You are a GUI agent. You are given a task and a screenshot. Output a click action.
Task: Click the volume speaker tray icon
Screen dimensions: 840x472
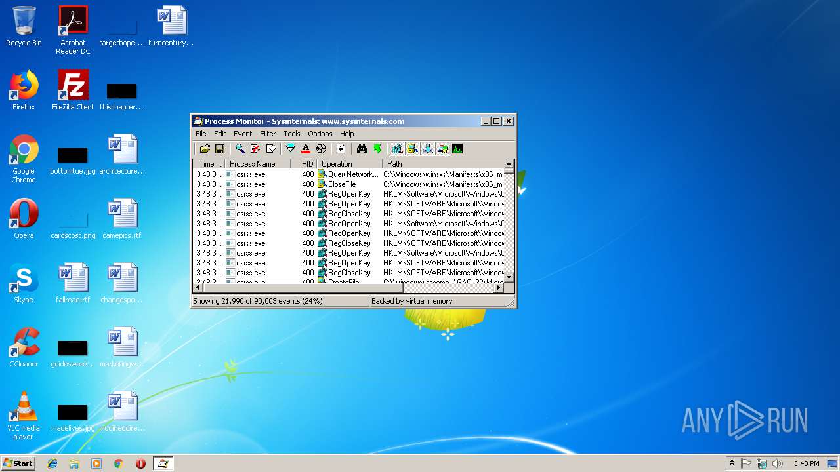[x=777, y=463]
